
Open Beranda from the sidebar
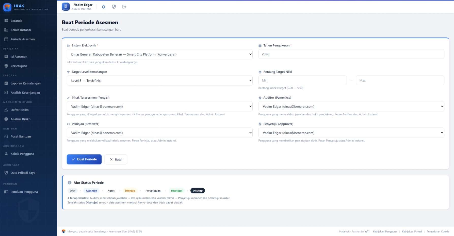click(x=17, y=21)
